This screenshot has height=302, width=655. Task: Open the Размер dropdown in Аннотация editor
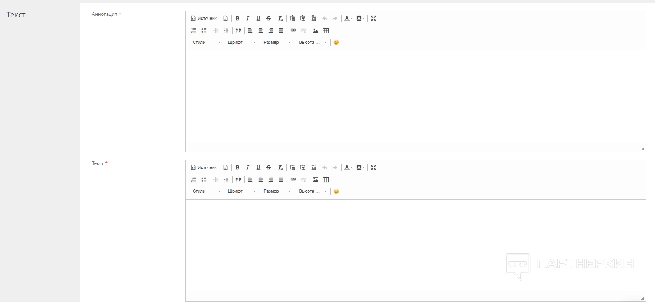pos(277,42)
